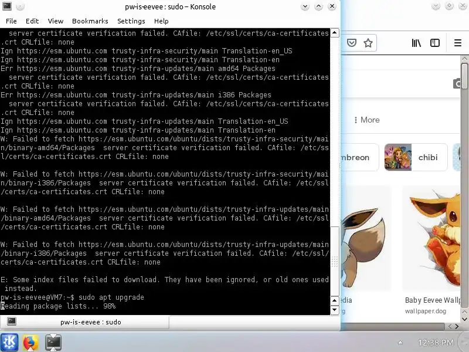Open the Edit menu in Konsole
Viewport: 469px width, 352px height.
point(32,21)
